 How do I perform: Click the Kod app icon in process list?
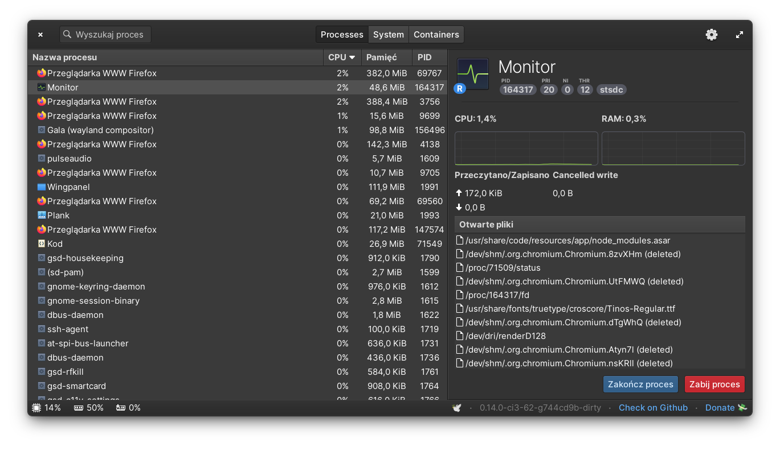41,243
